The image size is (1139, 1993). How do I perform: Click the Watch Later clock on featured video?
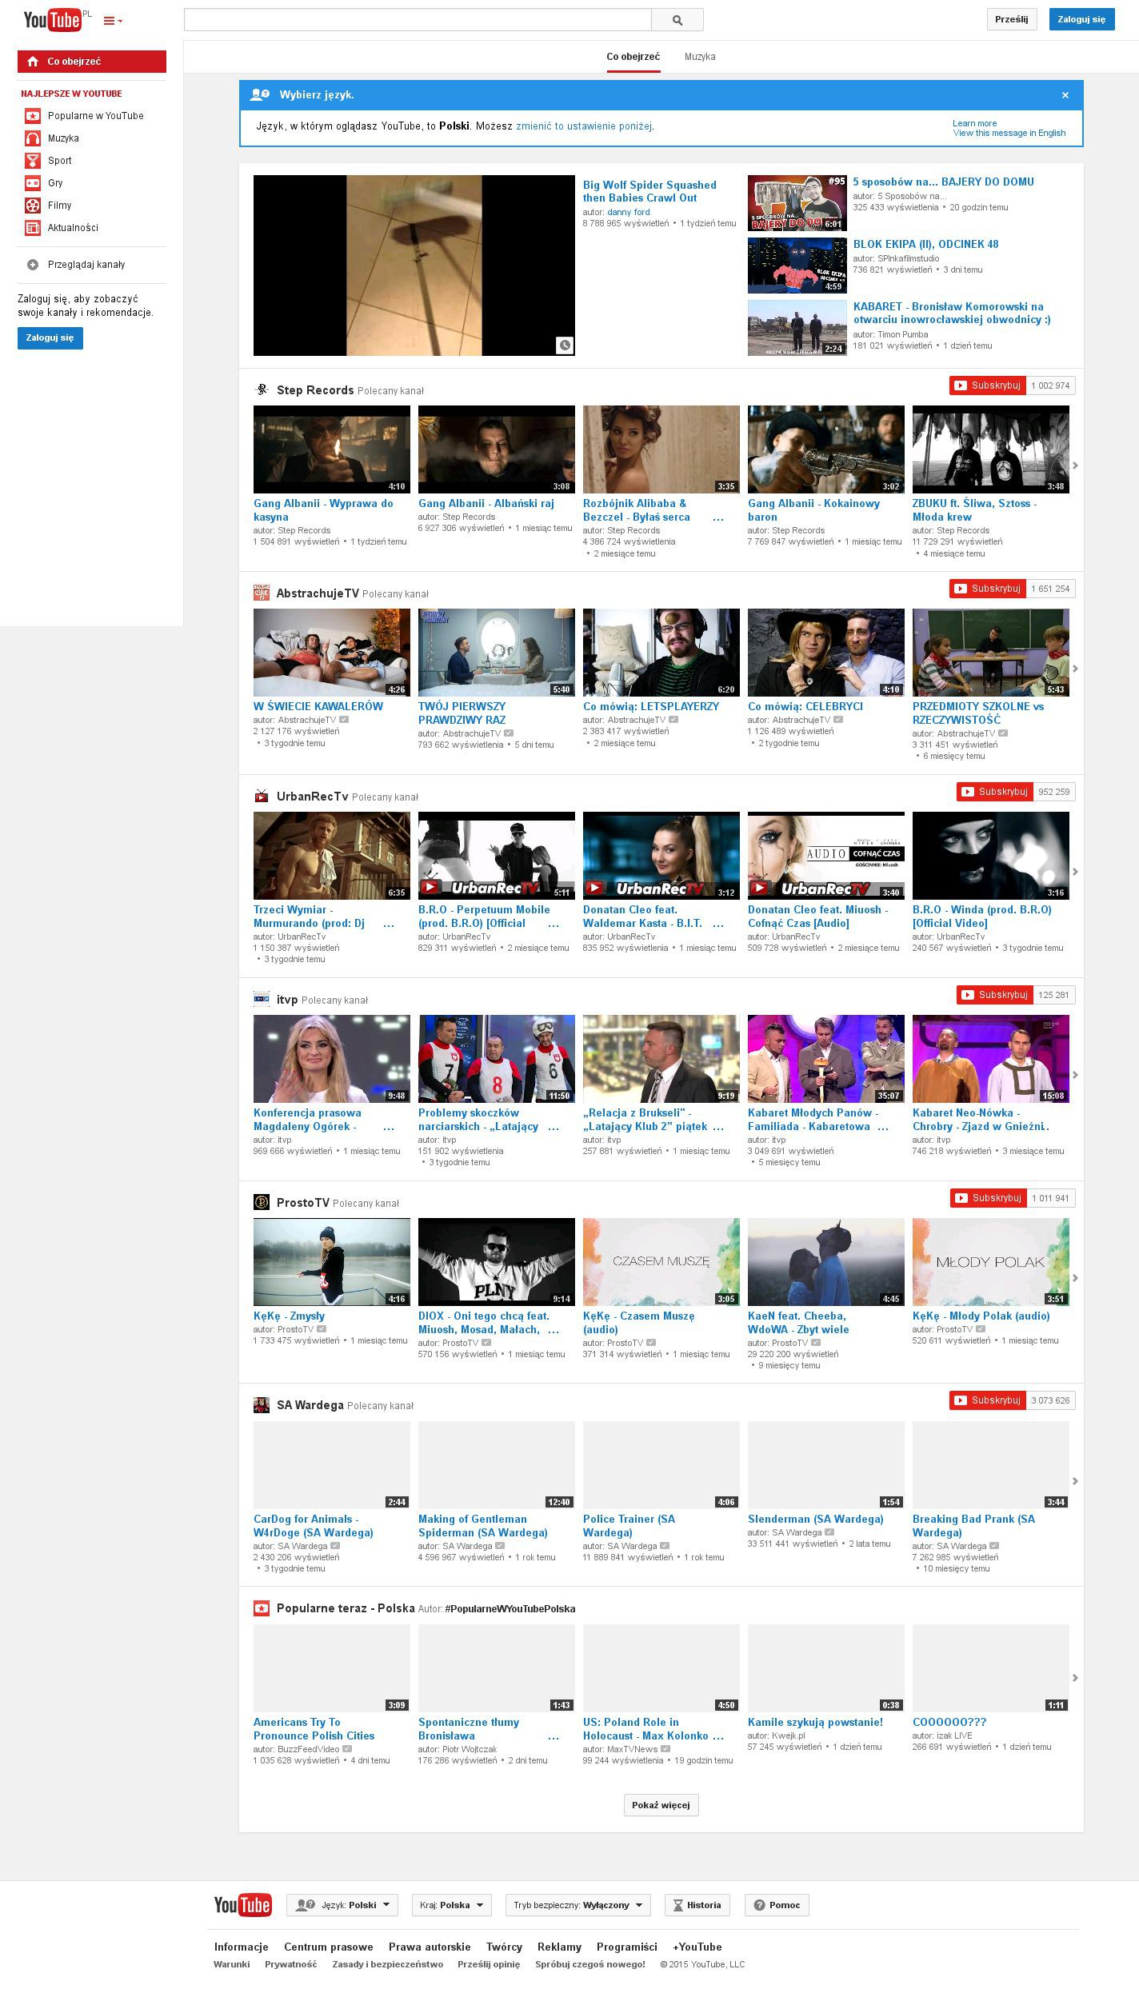pyautogui.click(x=565, y=345)
